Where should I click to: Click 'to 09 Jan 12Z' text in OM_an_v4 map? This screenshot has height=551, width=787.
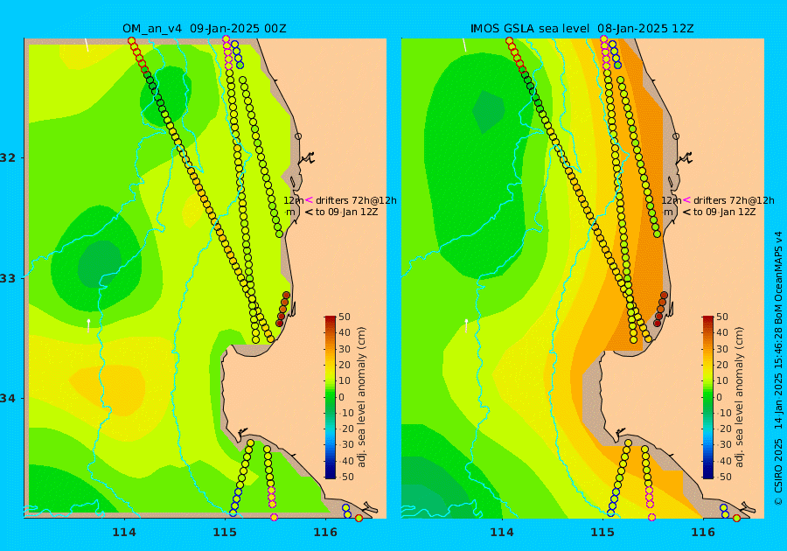click(347, 212)
